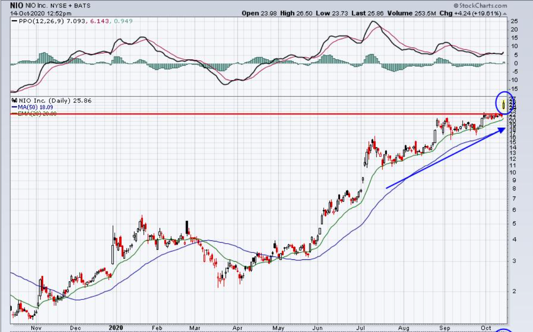Click the Open 23.98 value
Image resolution: width=533 pixels, height=332 pixels.
click(x=259, y=13)
